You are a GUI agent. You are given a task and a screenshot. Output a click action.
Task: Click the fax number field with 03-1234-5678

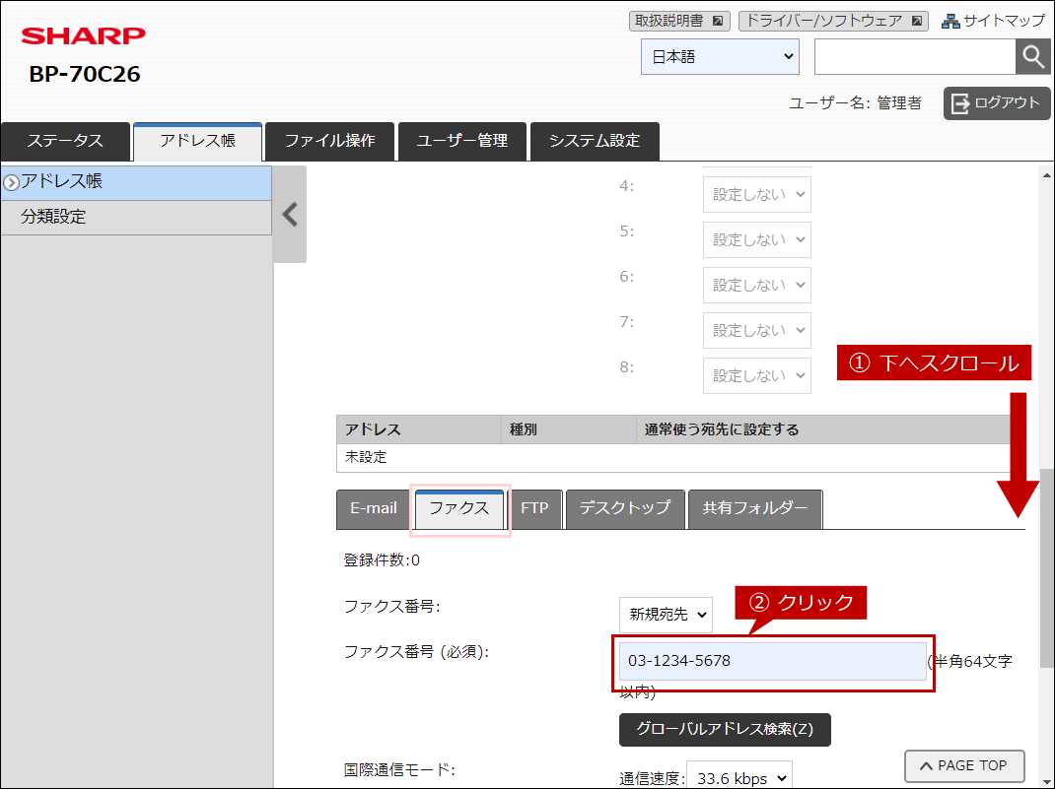tap(772, 661)
